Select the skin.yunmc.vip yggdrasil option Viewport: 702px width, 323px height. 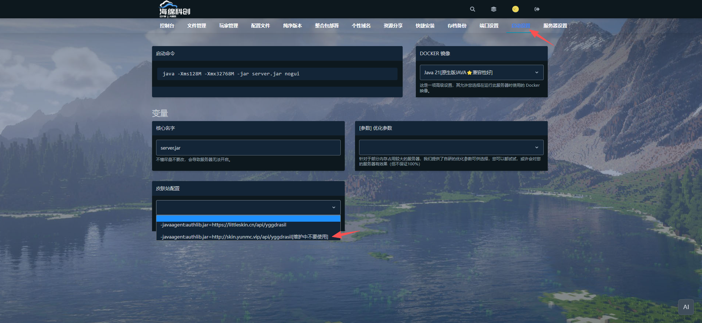[x=244, y=237]
